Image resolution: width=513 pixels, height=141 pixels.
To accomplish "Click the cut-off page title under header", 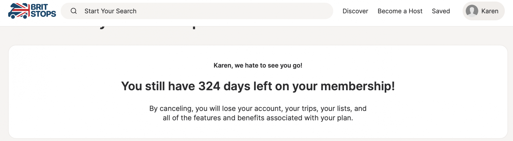I will coord(149,27).
